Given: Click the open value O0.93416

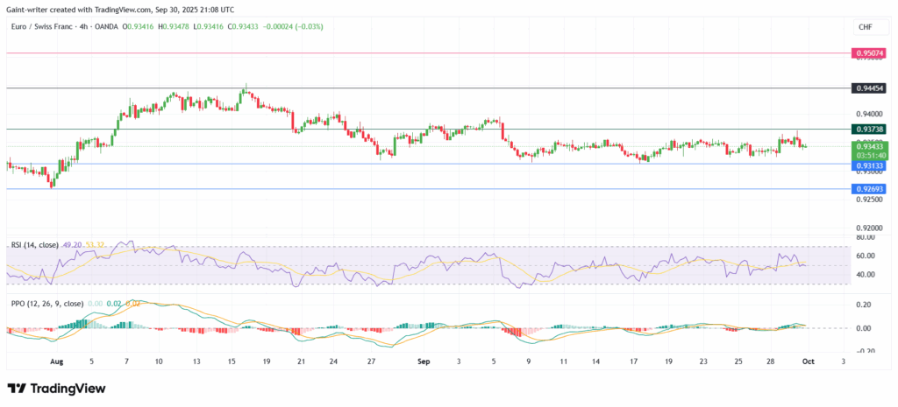Looking at the screenshot, I should coord(139,27).
